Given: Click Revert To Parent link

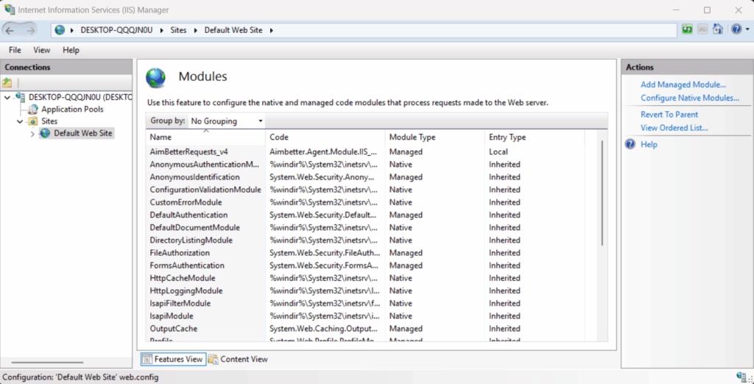Looking at the screenshot, I should tap(669, 114).
